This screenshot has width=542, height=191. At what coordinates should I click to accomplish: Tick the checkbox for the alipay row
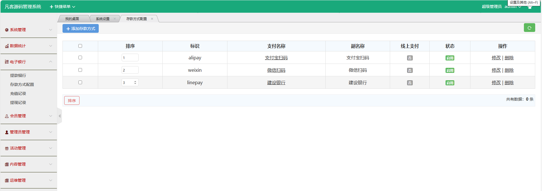80,58
